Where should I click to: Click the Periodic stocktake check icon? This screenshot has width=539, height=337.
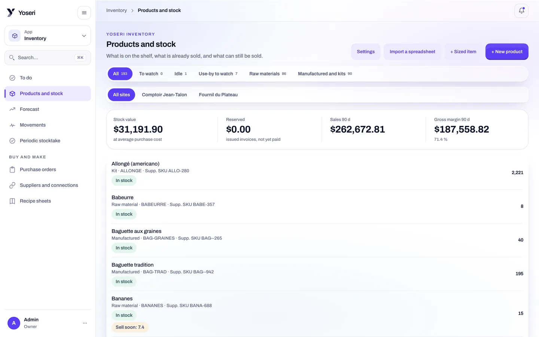pyautogui.click(x=12, y=141)
